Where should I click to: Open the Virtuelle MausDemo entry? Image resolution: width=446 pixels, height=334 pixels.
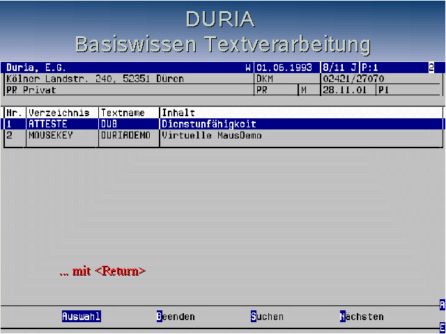point(212,136)
